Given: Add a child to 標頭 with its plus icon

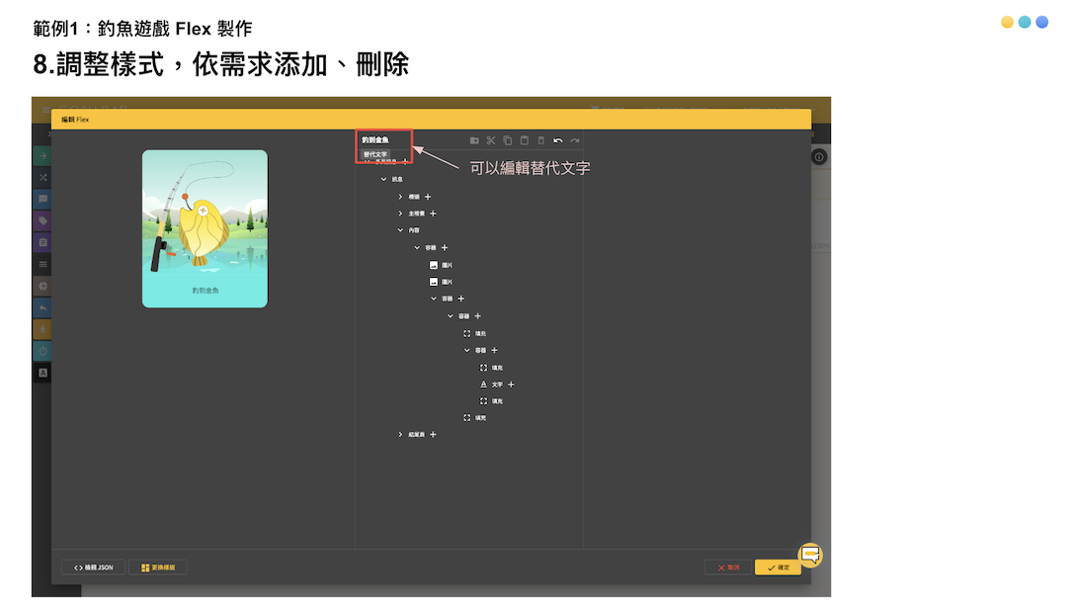Looking at the screenshot, I should [428, 197].
